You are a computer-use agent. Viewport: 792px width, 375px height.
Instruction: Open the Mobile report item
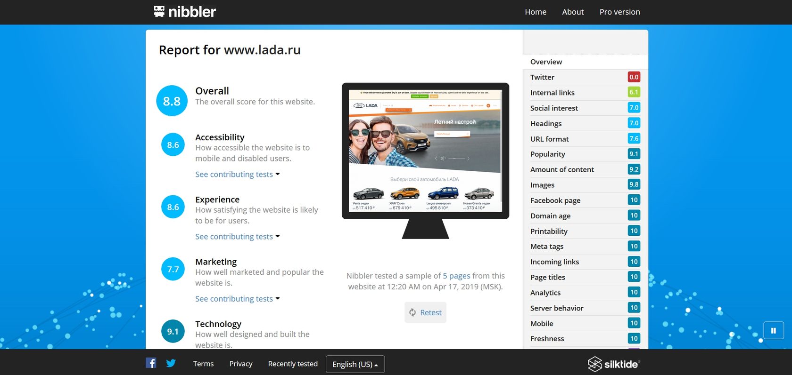click(x=586, y=323)
